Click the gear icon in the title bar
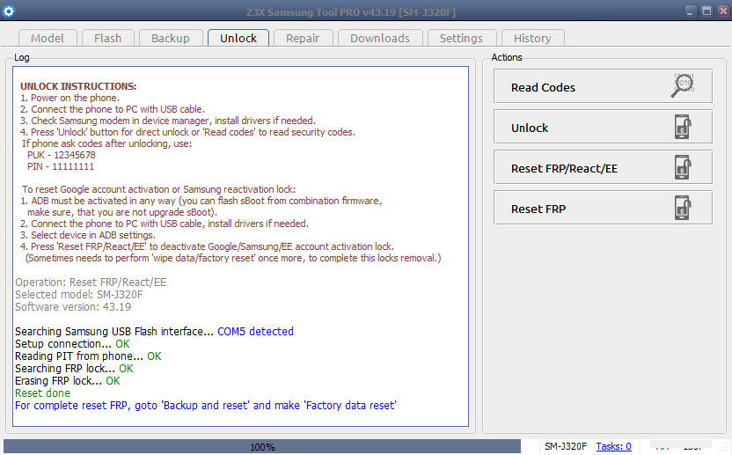This screenshot has height=455, width=732. [x=9, y=11]
